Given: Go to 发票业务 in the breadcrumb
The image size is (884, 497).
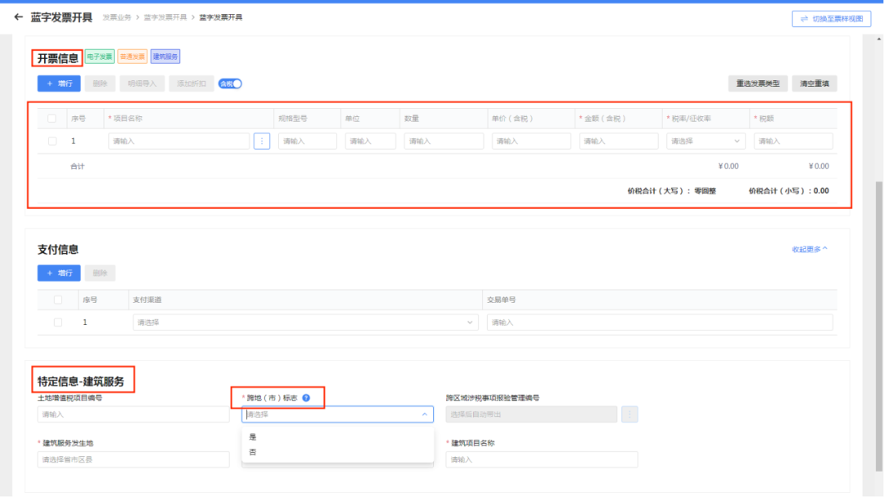Looking at the screenshot, I should 117,17.
